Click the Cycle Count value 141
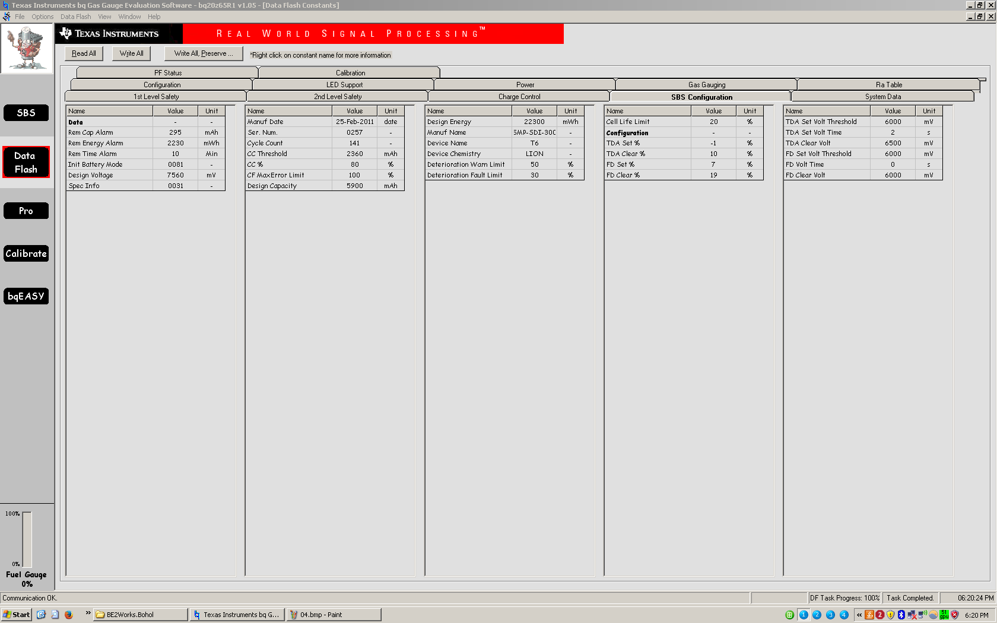 click(355, 143)
